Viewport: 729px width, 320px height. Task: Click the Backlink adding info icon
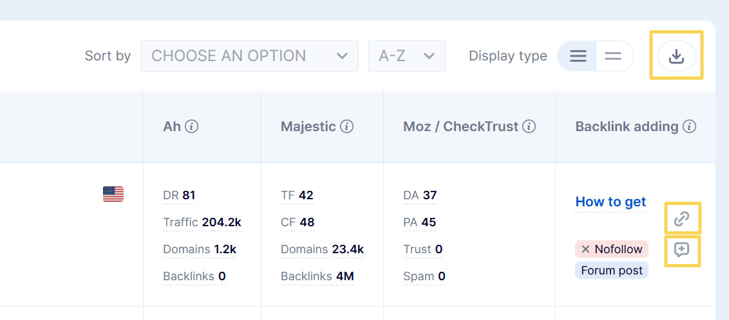coord(689,127)
